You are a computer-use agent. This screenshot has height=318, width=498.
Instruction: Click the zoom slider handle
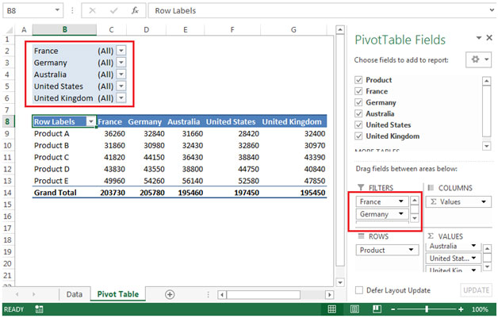427,309
